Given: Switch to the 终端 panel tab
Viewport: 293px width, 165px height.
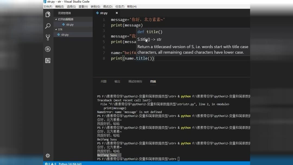Looking at the screenshot, I should (153, 81).
